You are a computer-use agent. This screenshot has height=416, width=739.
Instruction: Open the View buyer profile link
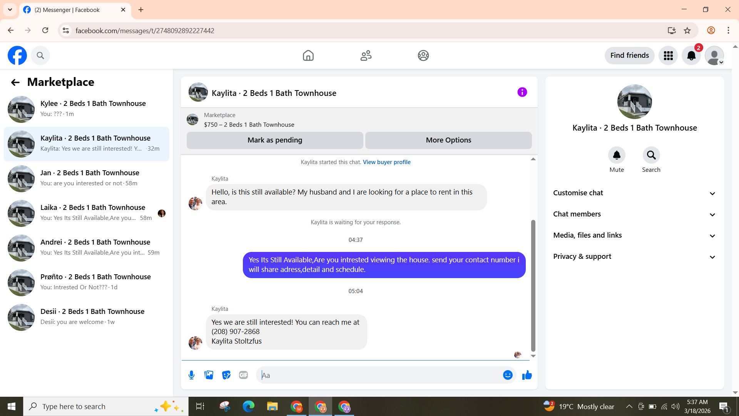pos(386,162)
